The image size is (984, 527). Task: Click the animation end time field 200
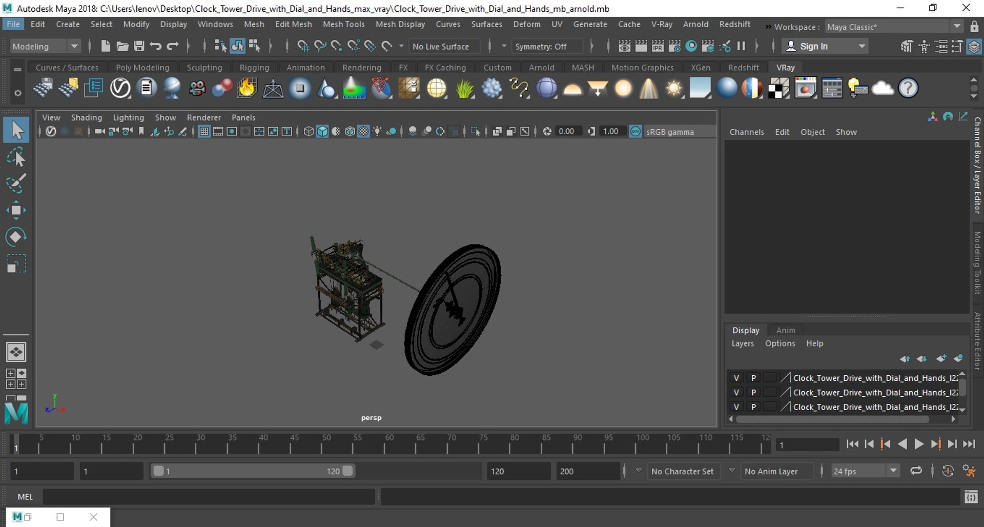click(588, 471)
